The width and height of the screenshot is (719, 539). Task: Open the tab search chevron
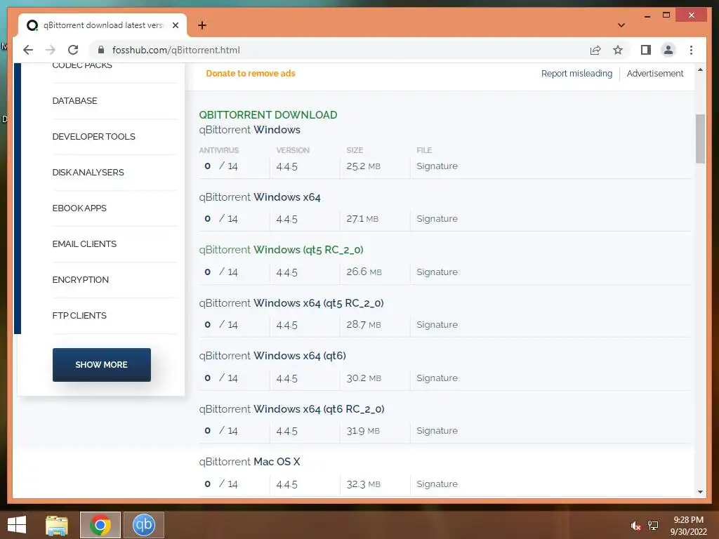point(621,25)
